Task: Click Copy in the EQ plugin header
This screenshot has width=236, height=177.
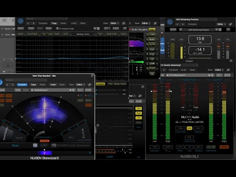Action: [x=54, y=23]
